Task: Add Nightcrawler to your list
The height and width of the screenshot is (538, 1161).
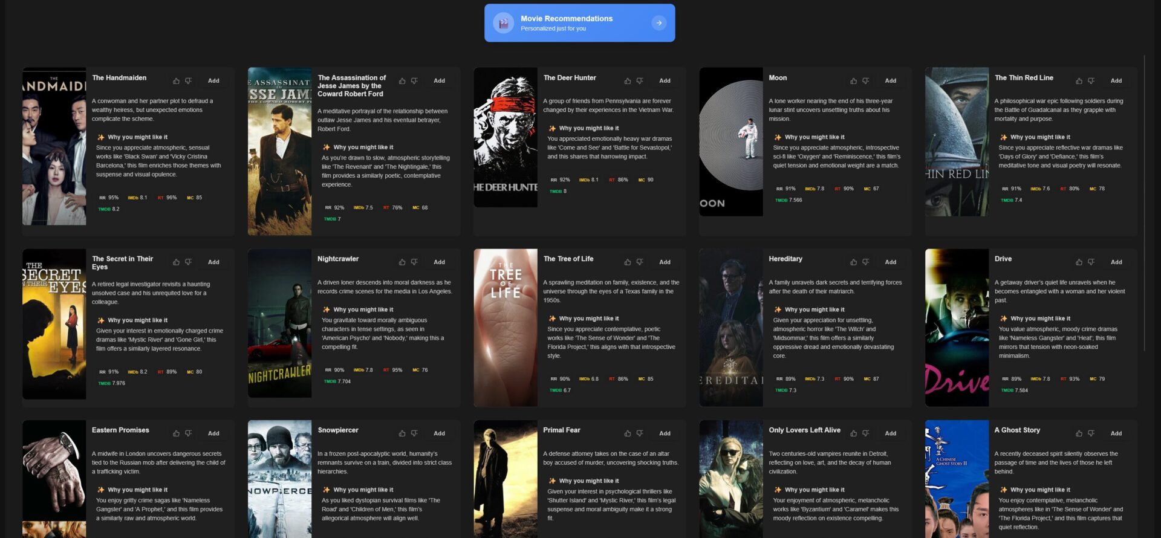Action: pyautogui.click(x=439, y=262)
